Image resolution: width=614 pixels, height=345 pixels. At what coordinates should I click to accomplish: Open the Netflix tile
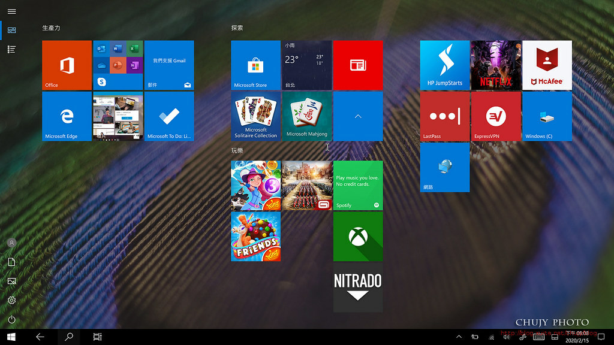496,65
